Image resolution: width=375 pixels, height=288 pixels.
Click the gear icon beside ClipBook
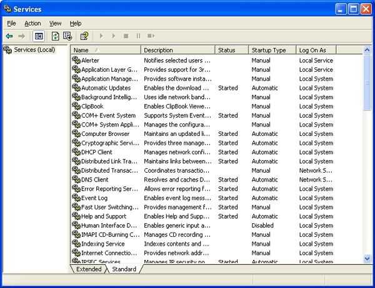[x=76, y=106]
